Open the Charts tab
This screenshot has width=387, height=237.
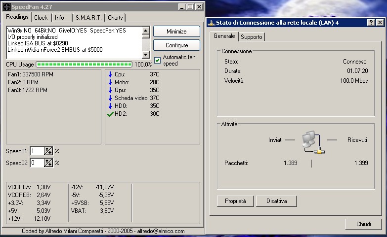[x=115, y=18]
